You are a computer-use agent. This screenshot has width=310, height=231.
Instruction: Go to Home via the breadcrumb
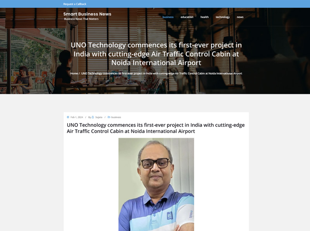(x=74, y=74)
